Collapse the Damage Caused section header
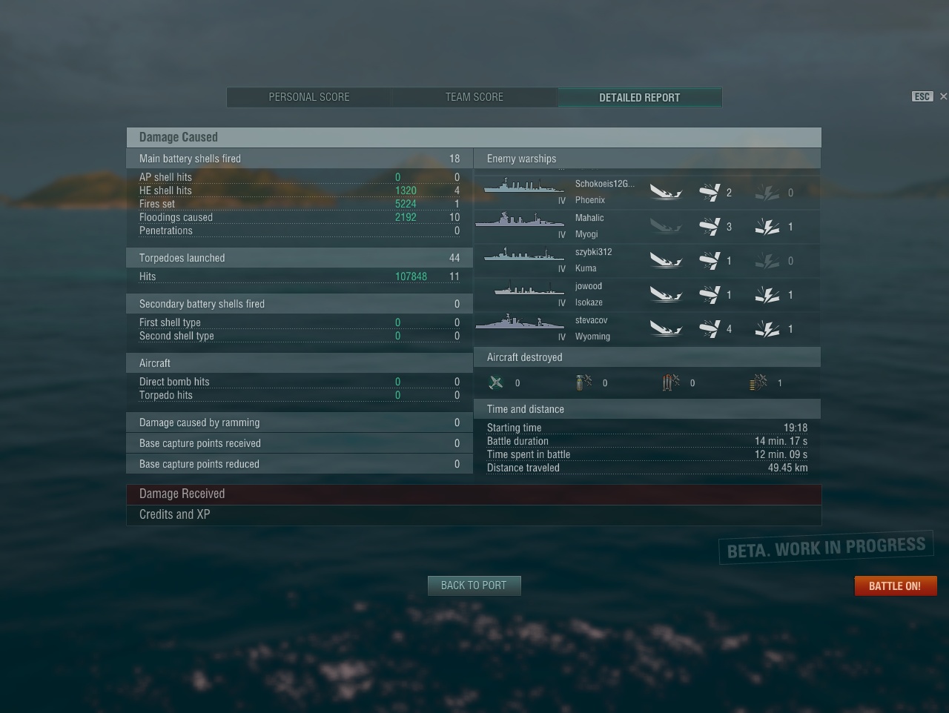This screenshot has height=713, width=949. pyautogui.click(x=474, y=137)
